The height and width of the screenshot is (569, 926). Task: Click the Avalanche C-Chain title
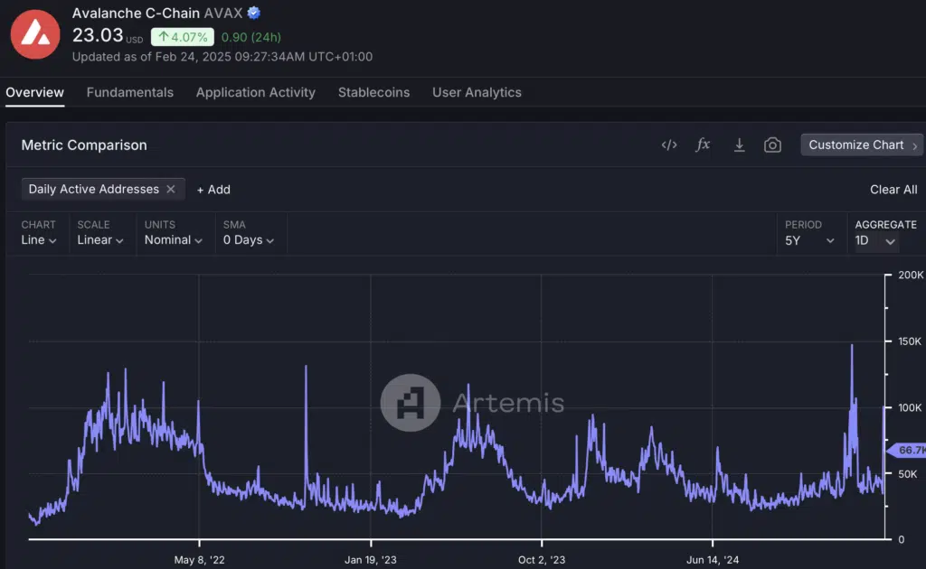tap(136, 13)
